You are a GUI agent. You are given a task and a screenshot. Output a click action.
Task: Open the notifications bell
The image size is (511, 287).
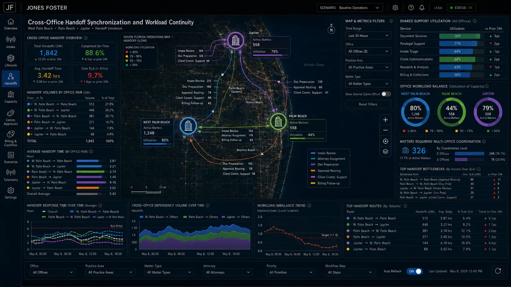(x=422, y=8)
